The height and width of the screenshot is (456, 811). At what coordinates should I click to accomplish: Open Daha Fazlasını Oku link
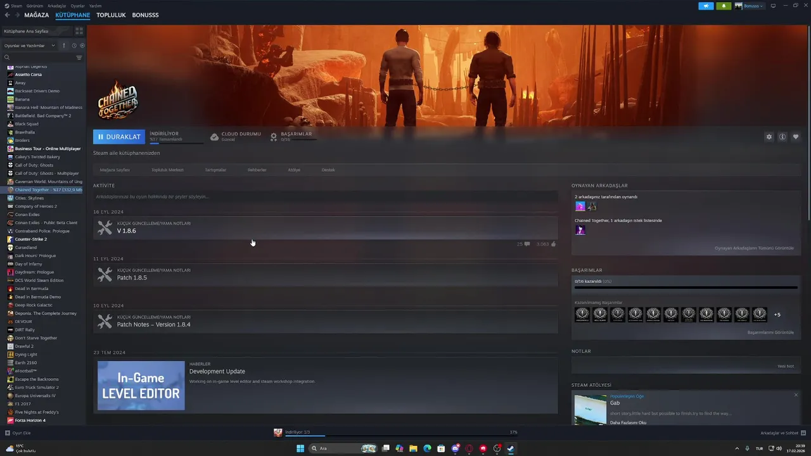coord(628,422)
